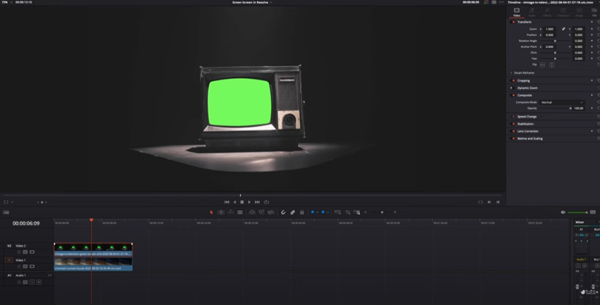
Task: Add a blue marker at playhead
Action: (323, 212)
